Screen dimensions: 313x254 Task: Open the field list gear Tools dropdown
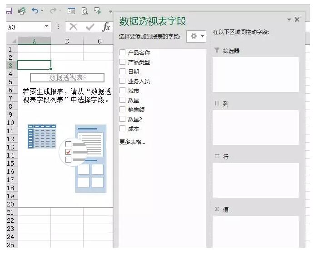pyautogui.click(x=196, y=36)
